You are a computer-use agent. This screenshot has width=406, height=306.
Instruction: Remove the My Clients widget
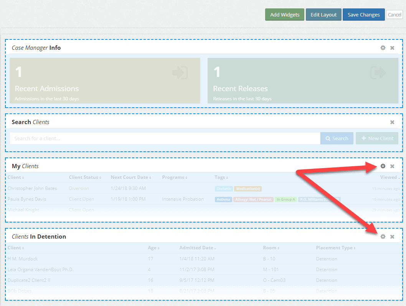392,166
